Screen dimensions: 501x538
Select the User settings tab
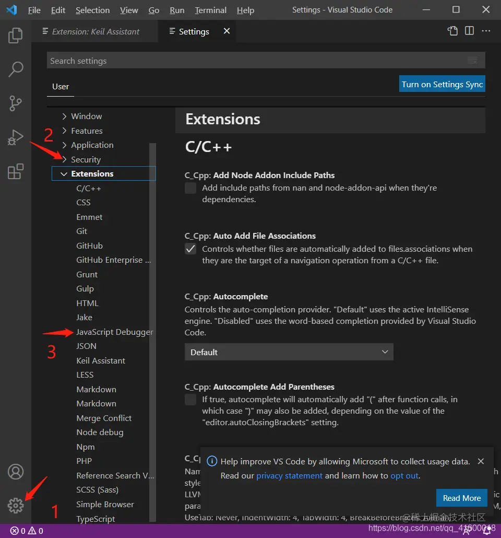click(x=61, y=87)
